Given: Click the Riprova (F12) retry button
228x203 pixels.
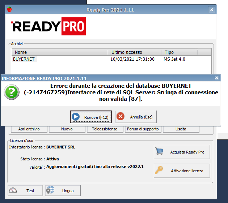Looking at the screenshot, I should pyautogui.click(x=91, y=117).
